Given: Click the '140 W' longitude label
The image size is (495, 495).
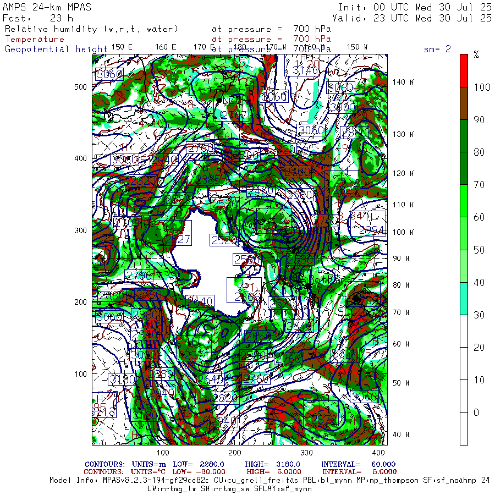Looking at the screenshot, I should (x=403, y=82).
